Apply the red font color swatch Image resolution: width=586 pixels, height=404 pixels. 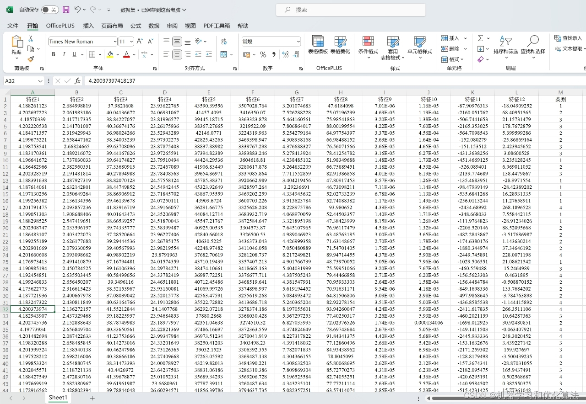(127, 54)
